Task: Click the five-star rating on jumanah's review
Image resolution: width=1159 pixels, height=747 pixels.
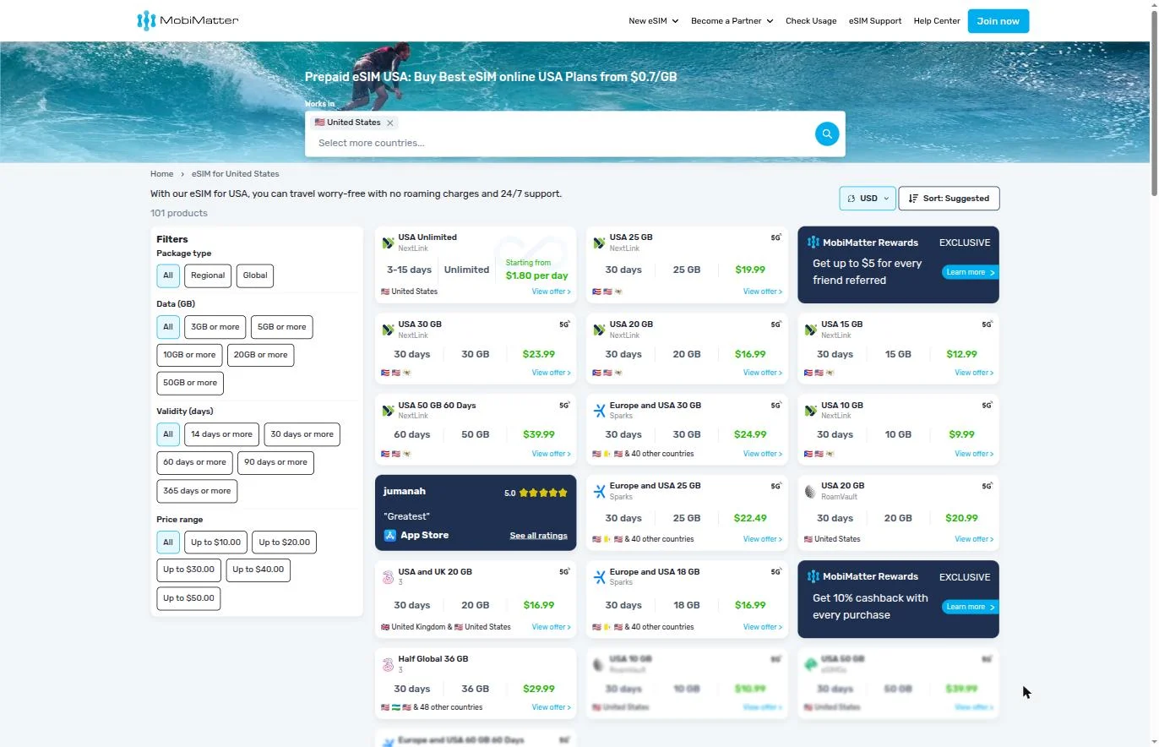Action: [543, 493]
